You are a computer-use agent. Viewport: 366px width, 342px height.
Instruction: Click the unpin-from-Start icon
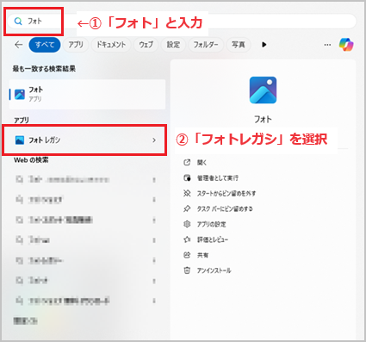click(187, 193)
